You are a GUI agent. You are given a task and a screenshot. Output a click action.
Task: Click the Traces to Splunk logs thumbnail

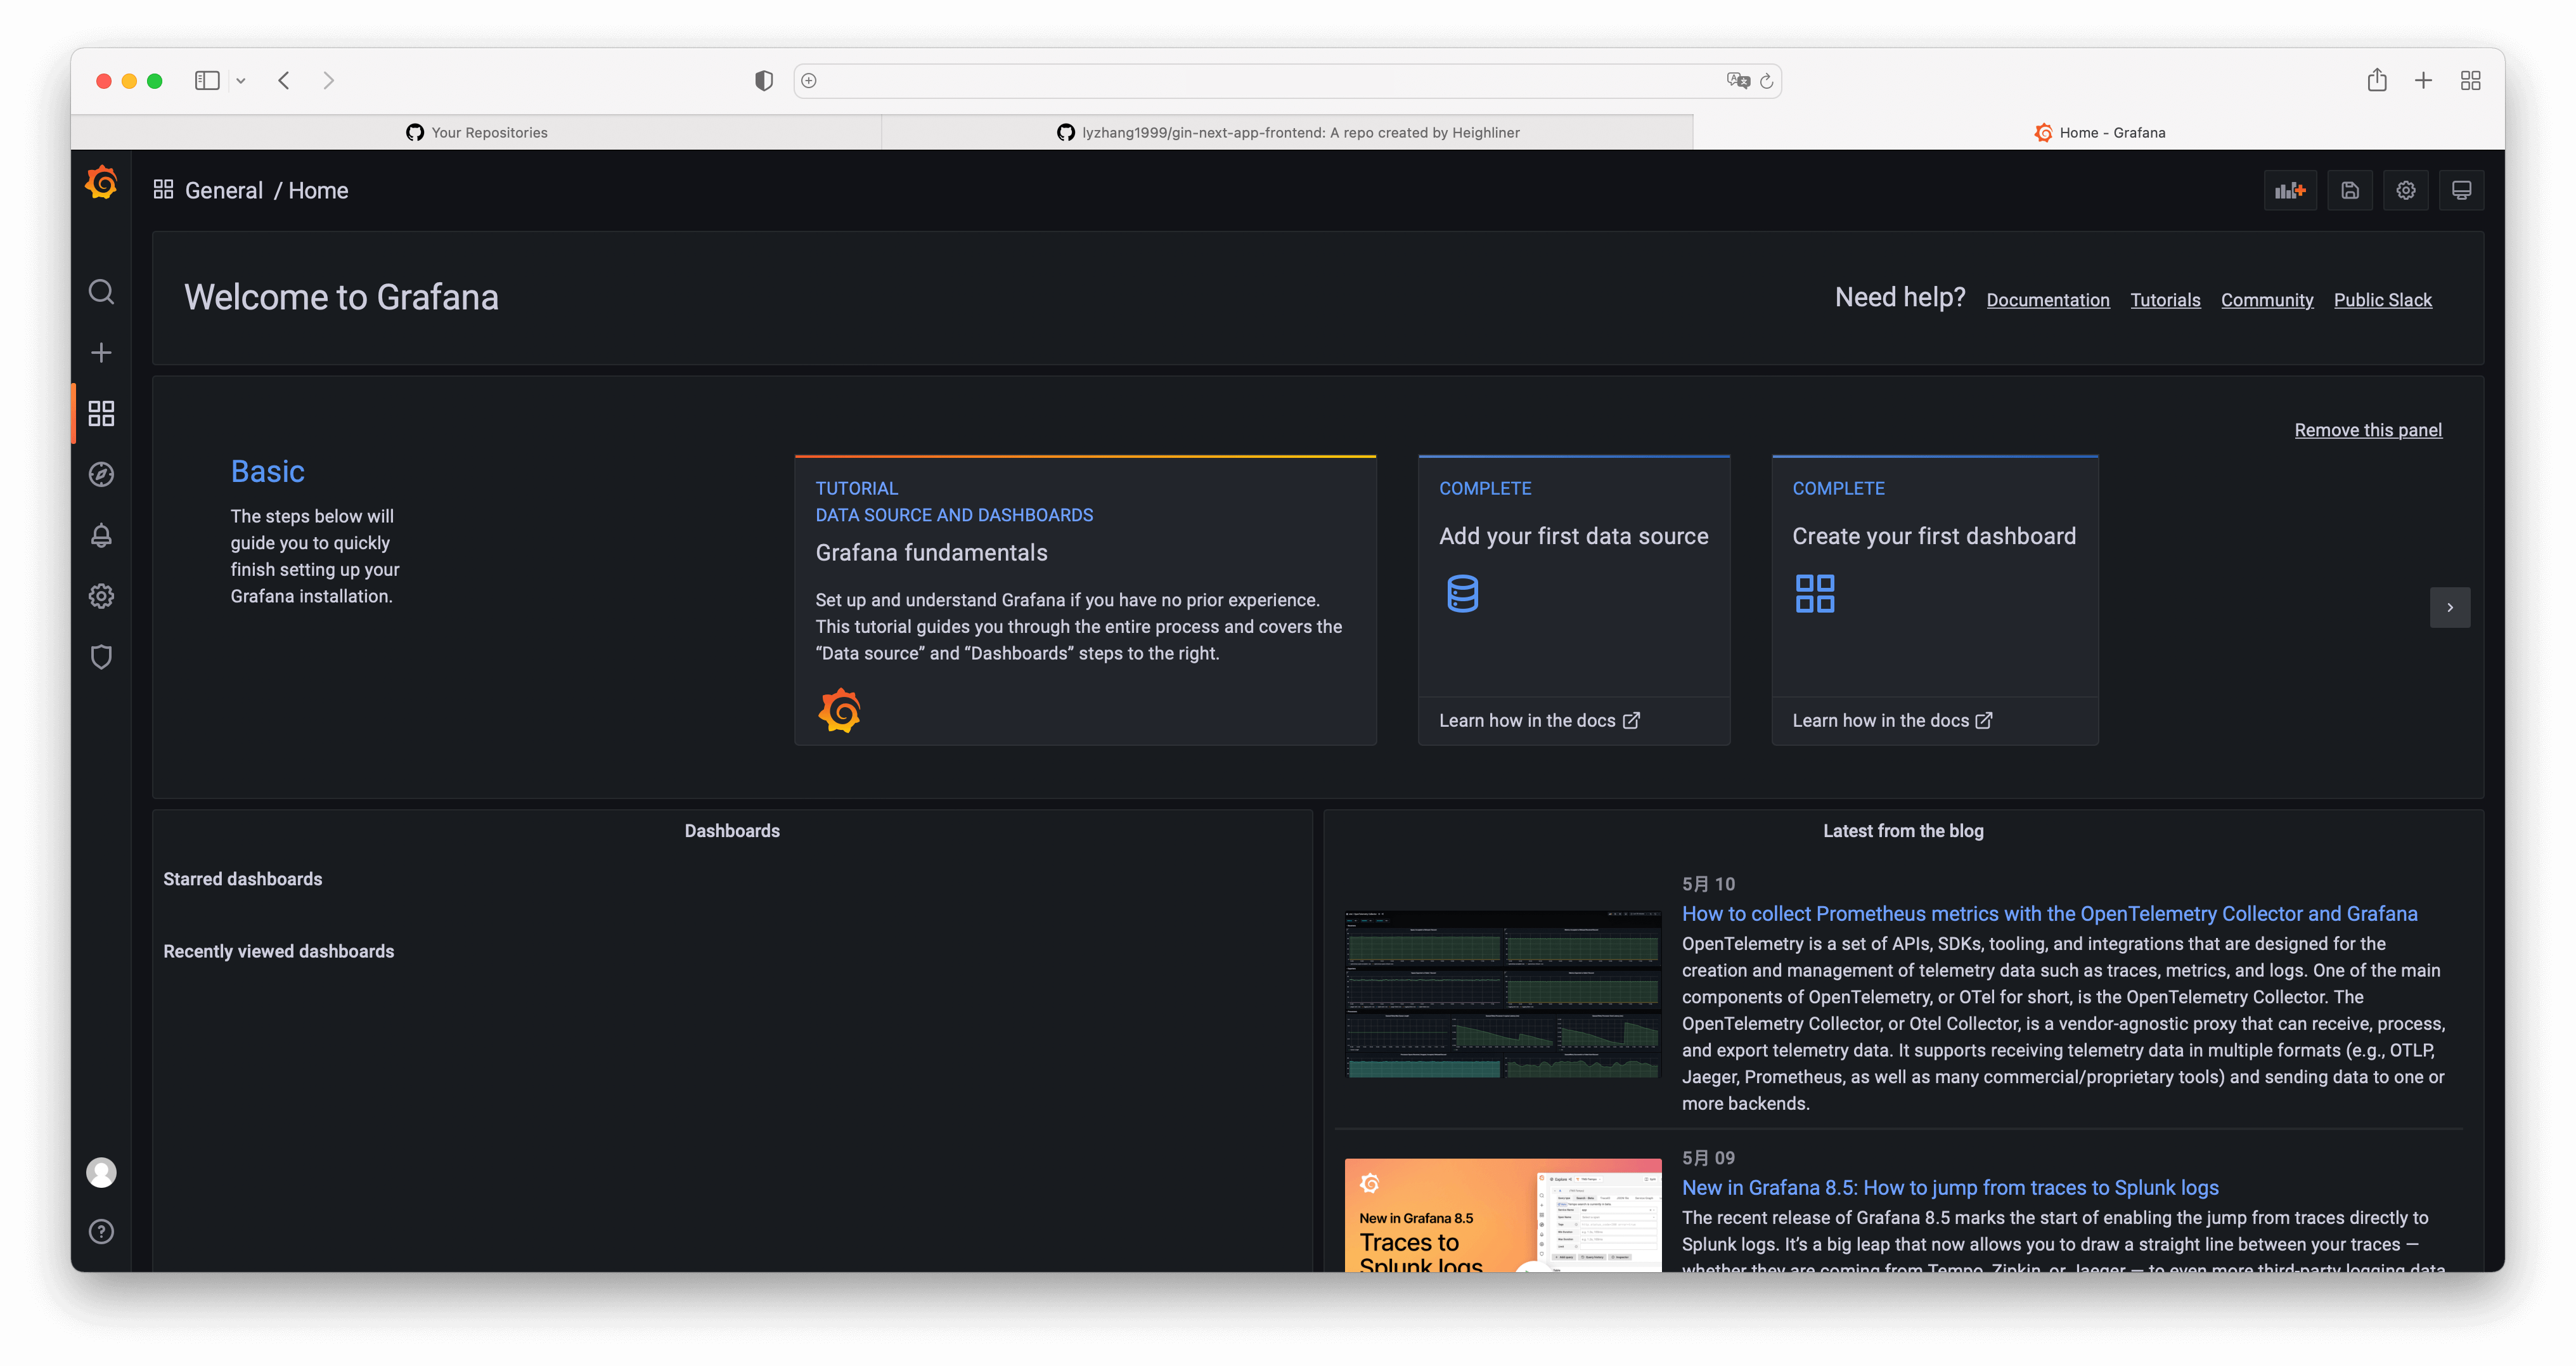click(x=1503, y=1216)
